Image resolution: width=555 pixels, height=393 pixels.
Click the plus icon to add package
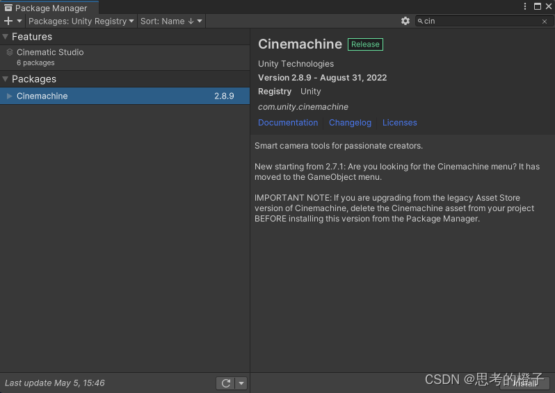(x=8, y=22)
